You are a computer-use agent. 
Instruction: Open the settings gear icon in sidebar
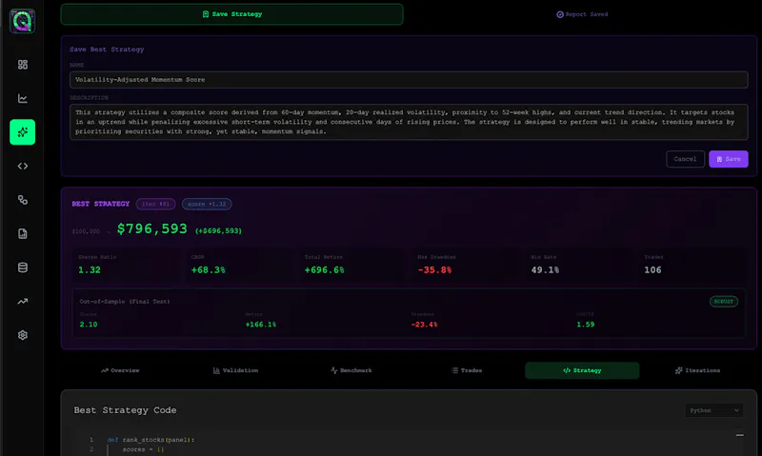click(22, 335)
